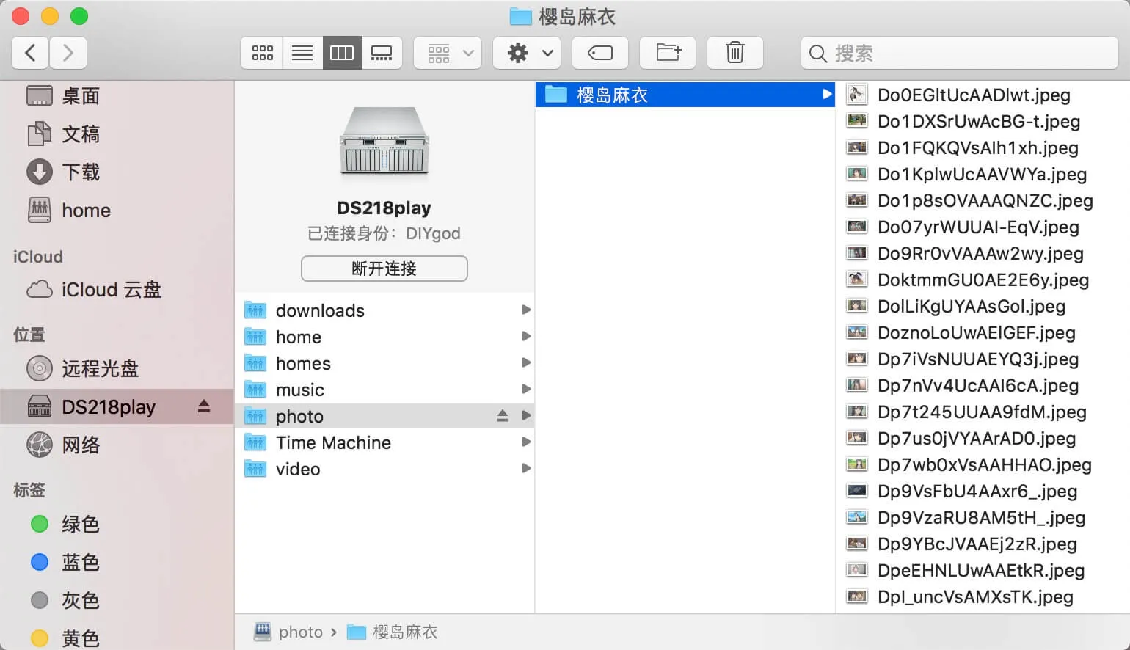This screenshot has height=650, width=1130.
Task: Go back with the left arrow button
Action: point(30,53)
